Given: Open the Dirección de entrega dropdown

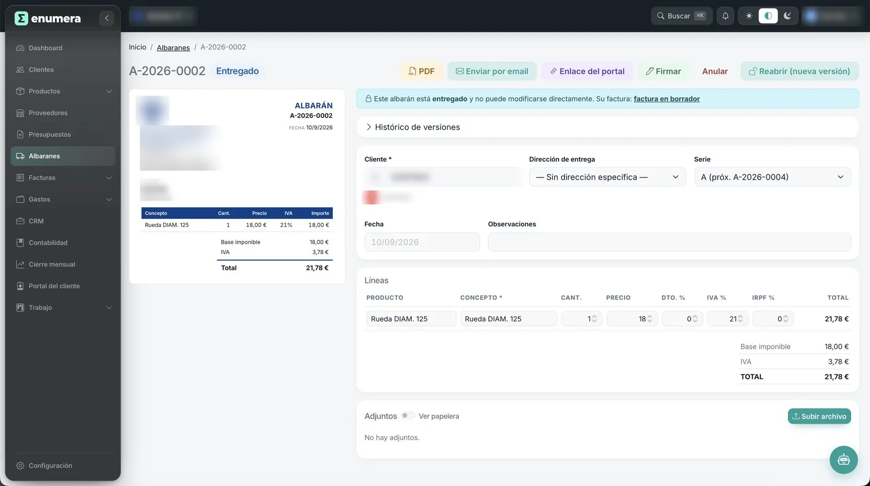Looking at the screenshot, I should 607,177.
